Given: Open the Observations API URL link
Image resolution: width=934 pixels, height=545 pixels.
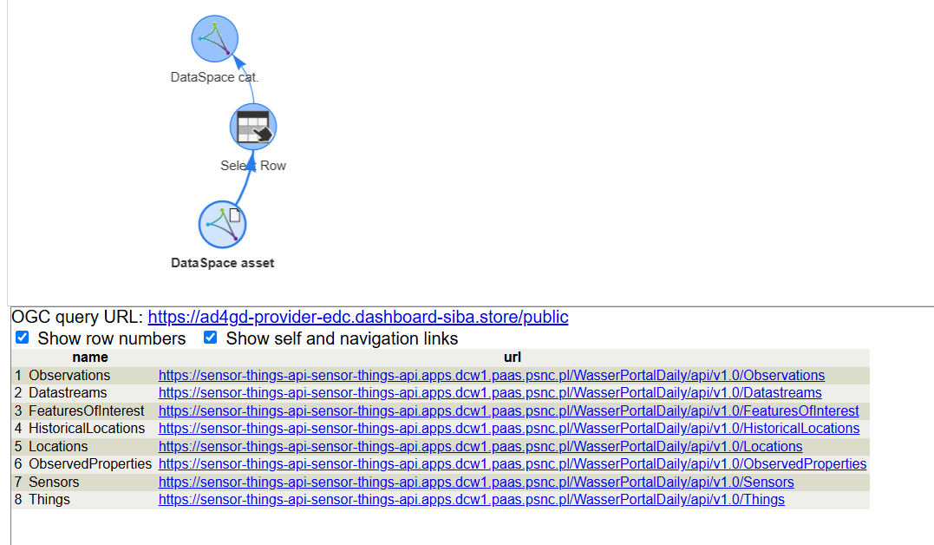Looking at the screenshot, I should pyautogui.click(x=491, y=375).
